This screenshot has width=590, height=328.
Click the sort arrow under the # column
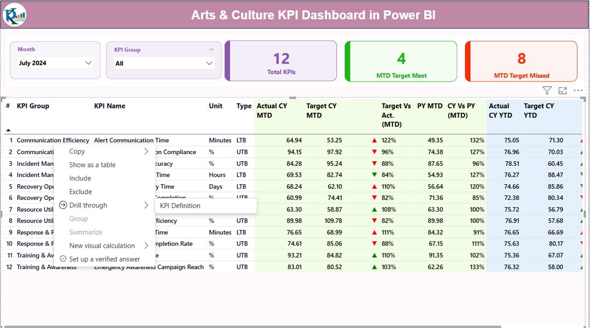click(x=8, y=130)
